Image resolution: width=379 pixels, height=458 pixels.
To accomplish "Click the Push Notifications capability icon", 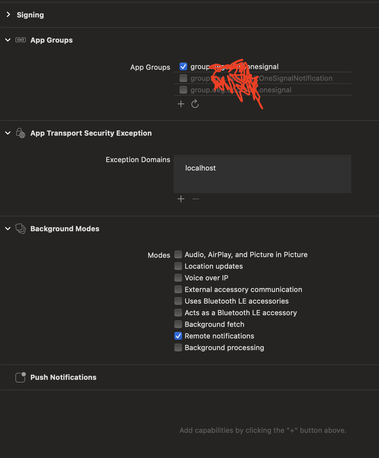I will tap(20, 377).
